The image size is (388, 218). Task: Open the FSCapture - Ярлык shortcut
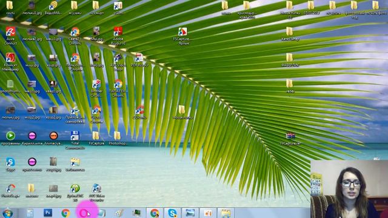tap(182, 36)
